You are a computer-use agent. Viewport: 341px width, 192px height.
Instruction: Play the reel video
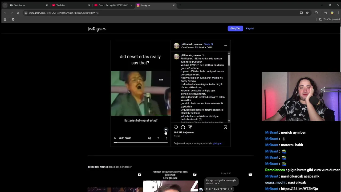115,138
